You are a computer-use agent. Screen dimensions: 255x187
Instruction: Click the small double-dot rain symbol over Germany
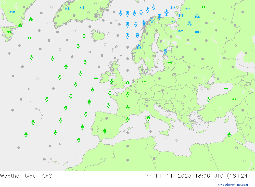click(x=144, y=81)
